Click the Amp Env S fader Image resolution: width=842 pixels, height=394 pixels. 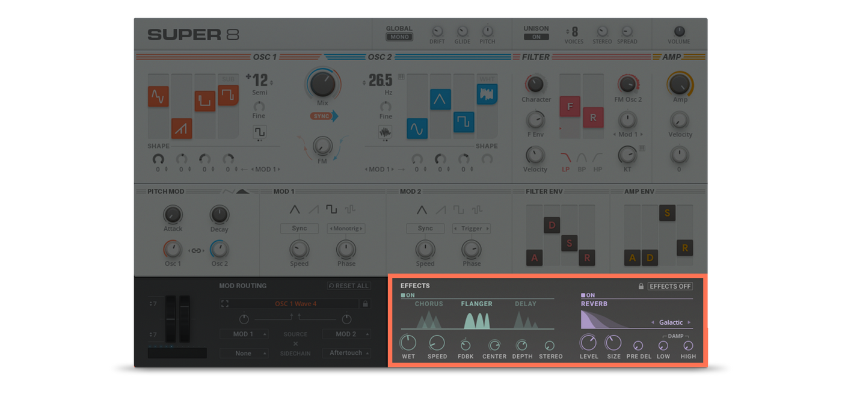(x=667, y=213)
